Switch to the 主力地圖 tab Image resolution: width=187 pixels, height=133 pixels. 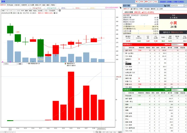coord(31,5)
